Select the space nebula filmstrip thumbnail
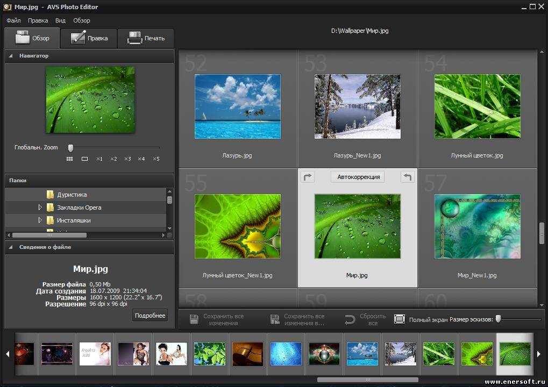Image resolution: width=548 pixels, height=387 pixels. [x=57, y=354]
